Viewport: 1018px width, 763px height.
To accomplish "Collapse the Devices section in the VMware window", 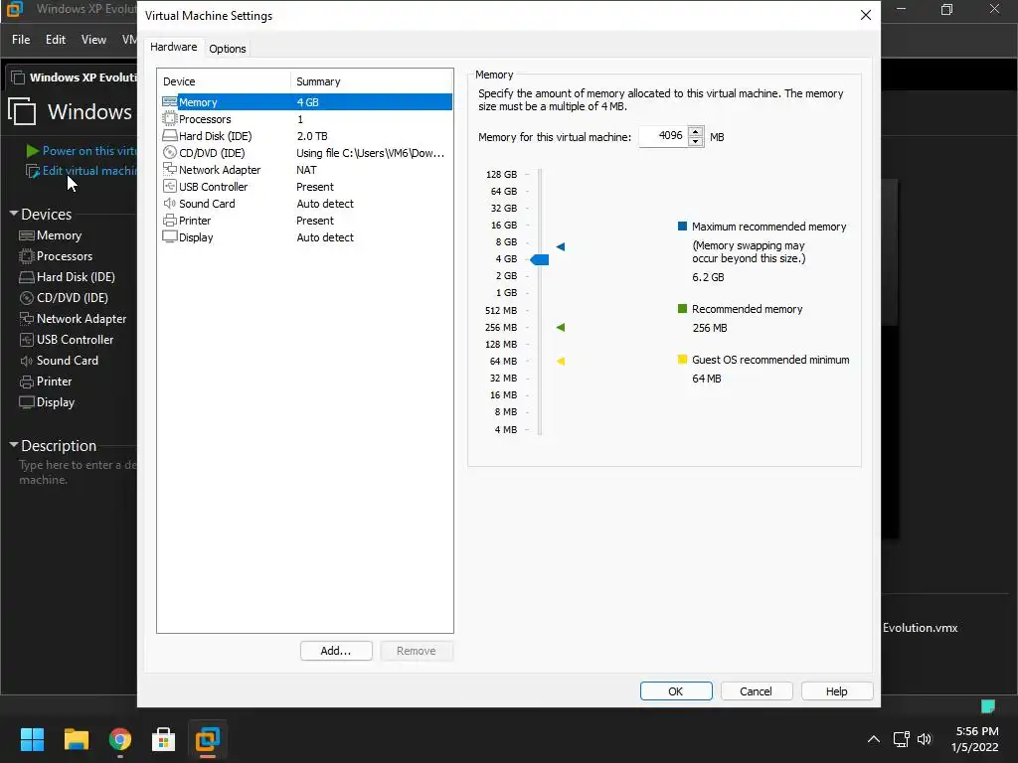I will (14, 214).
